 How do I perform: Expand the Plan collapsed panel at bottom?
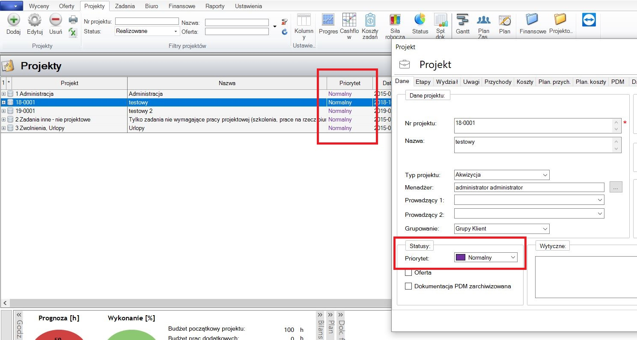330,315
